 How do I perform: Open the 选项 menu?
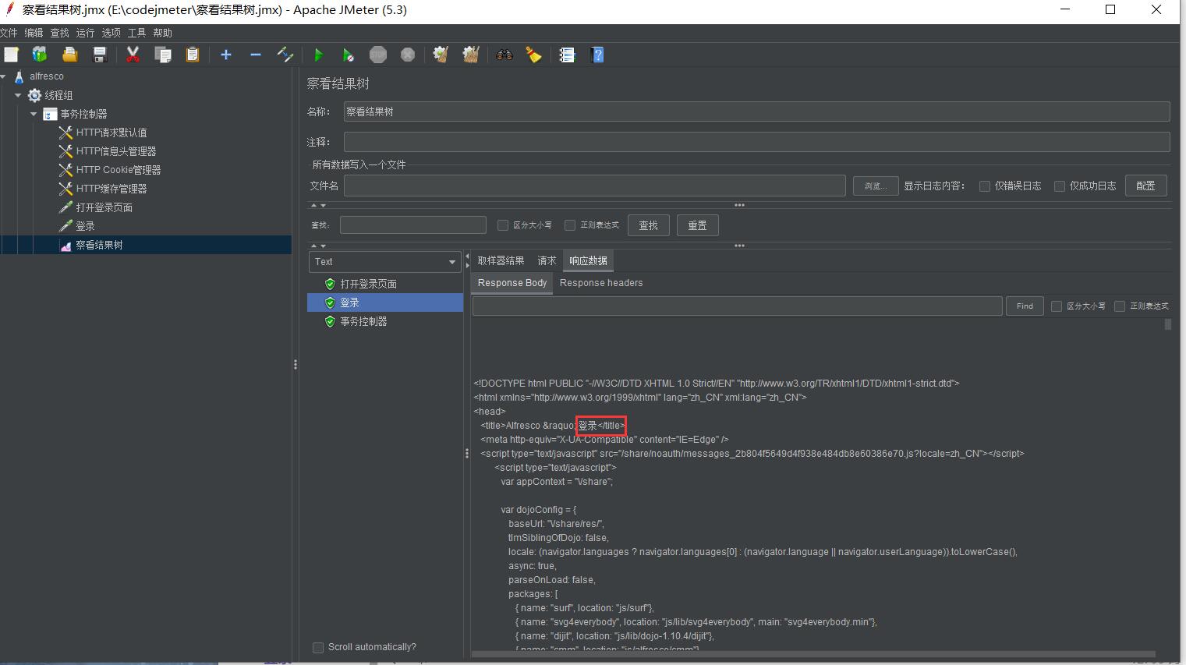(111, 33)
